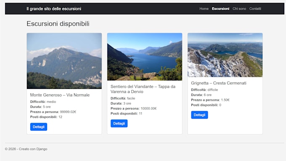Click "Posti disponibili: 12" on Monte Generoso
This screenshot has height=161, width=286.
tap(46, 117)
